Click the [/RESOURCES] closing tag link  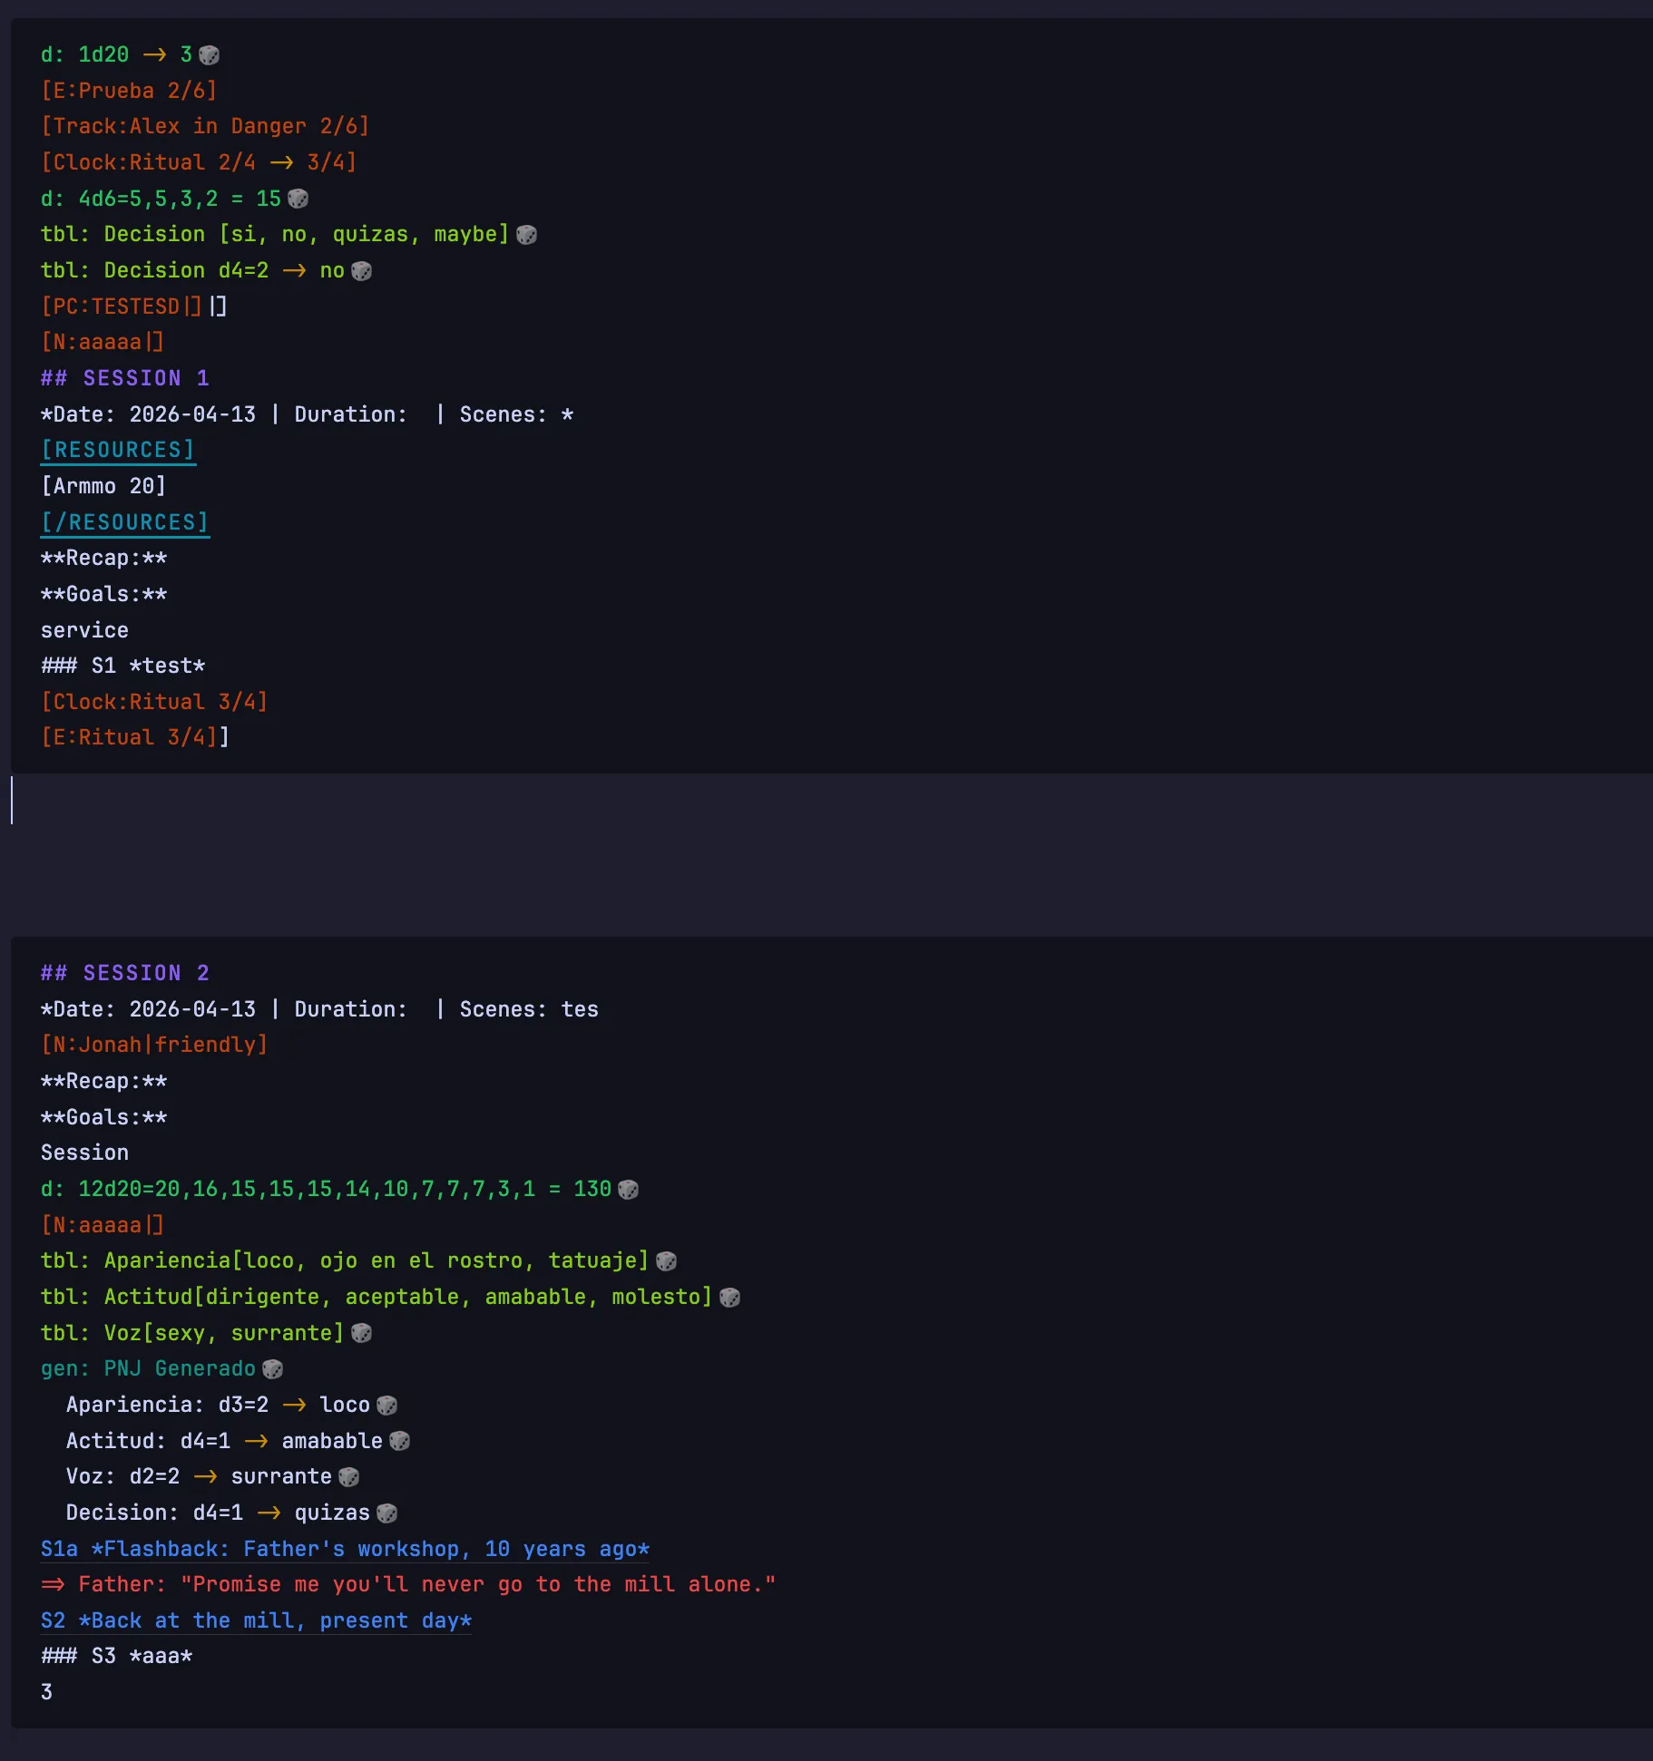point(125,522)
